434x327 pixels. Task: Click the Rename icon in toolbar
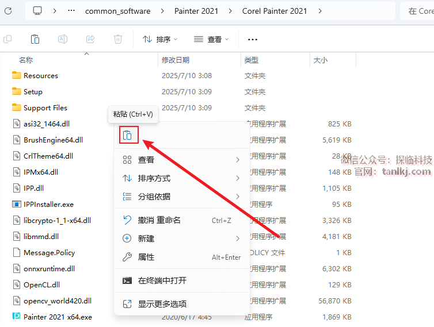pos(63,39)
